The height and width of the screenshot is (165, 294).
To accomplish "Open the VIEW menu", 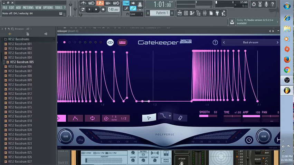I will click(x=38, y=8).
